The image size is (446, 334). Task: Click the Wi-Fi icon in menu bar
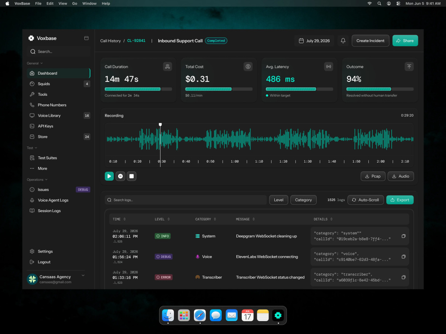pos(369,4)
